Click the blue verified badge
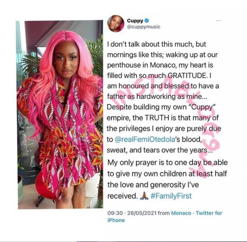247x242 pixels. (146, 20)
